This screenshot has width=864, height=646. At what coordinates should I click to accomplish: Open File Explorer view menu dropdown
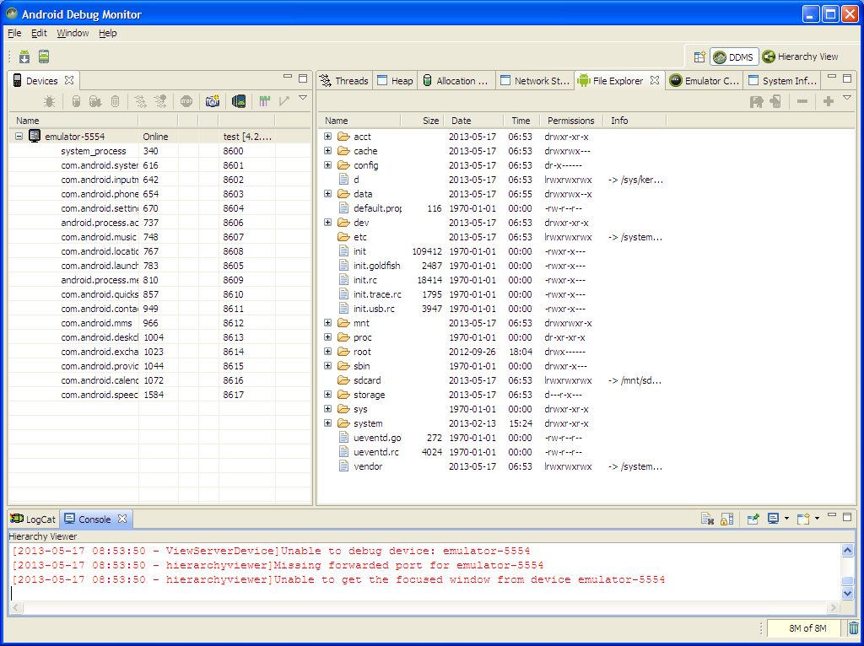tap(847, 98)
